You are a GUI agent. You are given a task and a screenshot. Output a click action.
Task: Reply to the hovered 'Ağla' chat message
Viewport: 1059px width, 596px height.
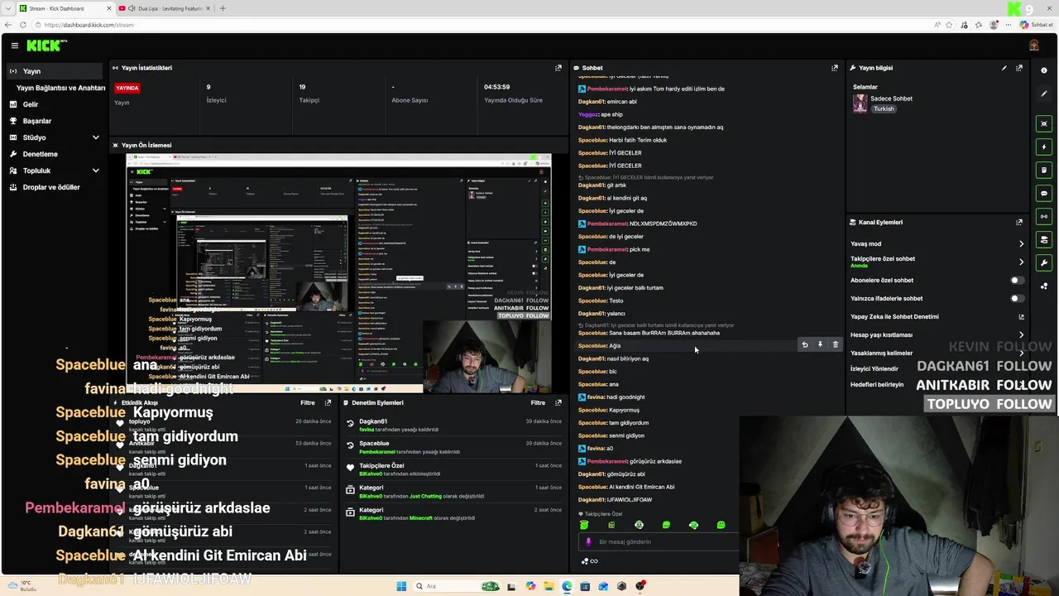tap(804, 345)
